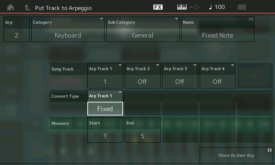Image resolution: width=275 pixels, height=165 pixels.
Task: Open the Sub Category dropdown set to General
Action: [x=143, y=29]
